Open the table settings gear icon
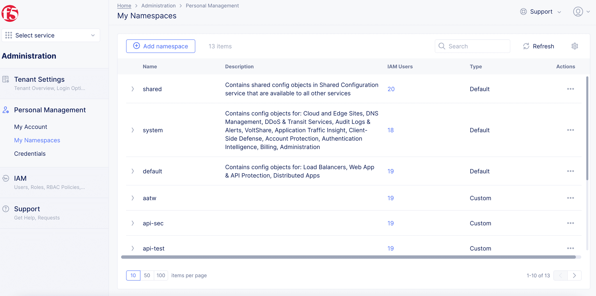This screenshot has width=596, height=296. [575, 46]
